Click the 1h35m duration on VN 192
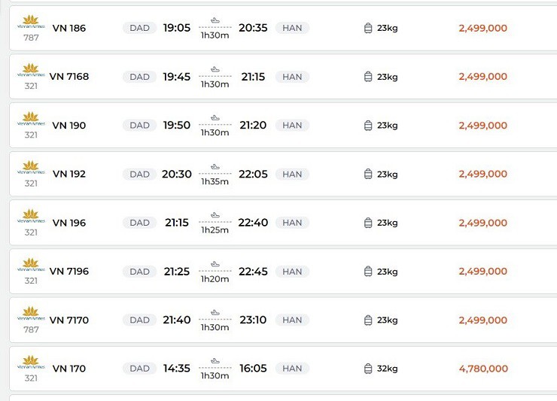 pos(215,181)
